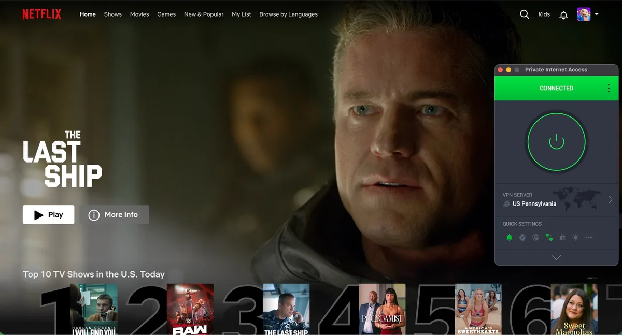Click QUICK SETTINGS label in PIA
The image size is (622, 335).
pyautogui.click(x=522, y=224)
